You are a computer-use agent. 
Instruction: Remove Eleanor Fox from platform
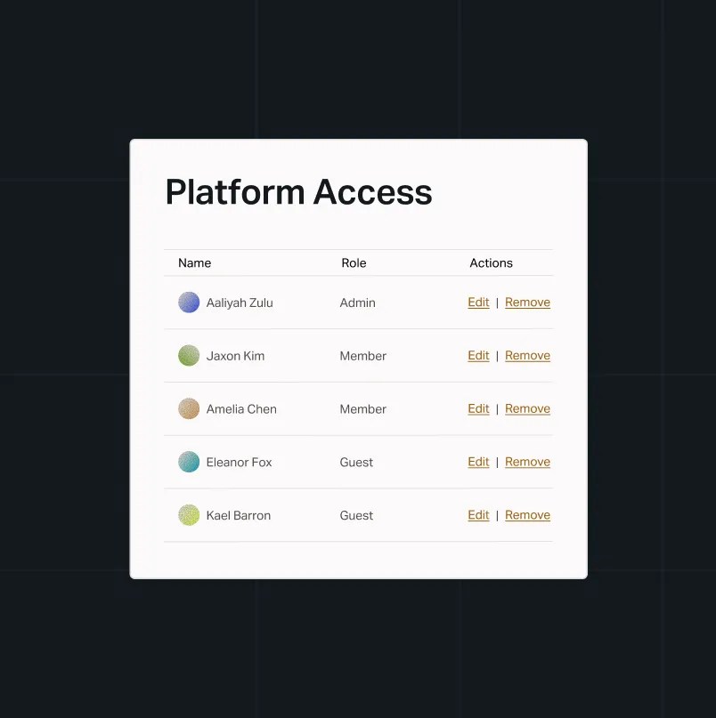click(x=527, y=462)
